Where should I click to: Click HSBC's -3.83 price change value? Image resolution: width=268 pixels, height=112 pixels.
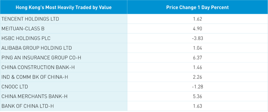coord(197,38)
